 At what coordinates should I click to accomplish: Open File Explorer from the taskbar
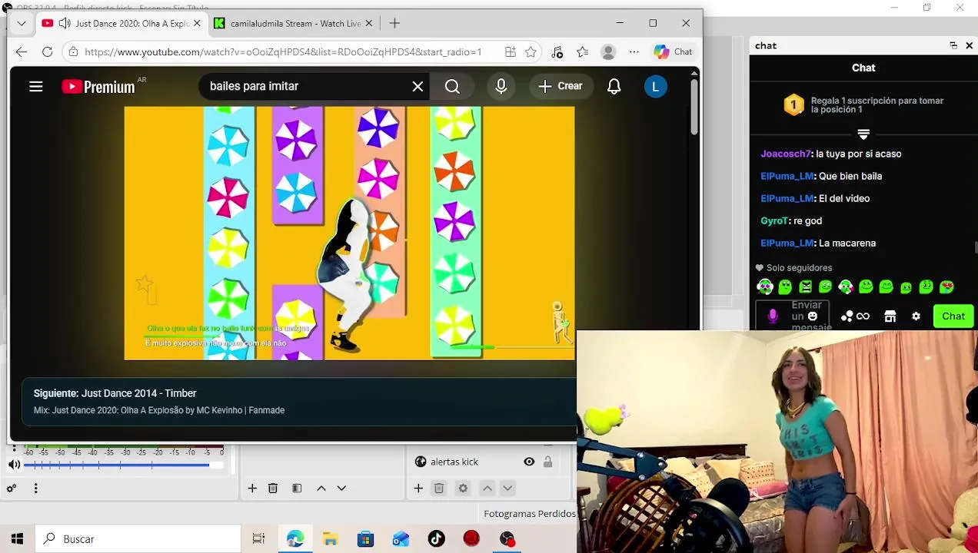[x=330, y=538]
